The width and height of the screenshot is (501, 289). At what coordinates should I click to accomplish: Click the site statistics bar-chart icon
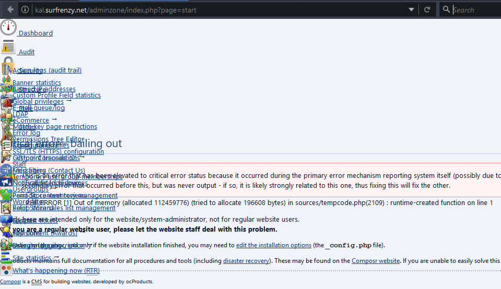pyautogui.click(x=6, y=258)
